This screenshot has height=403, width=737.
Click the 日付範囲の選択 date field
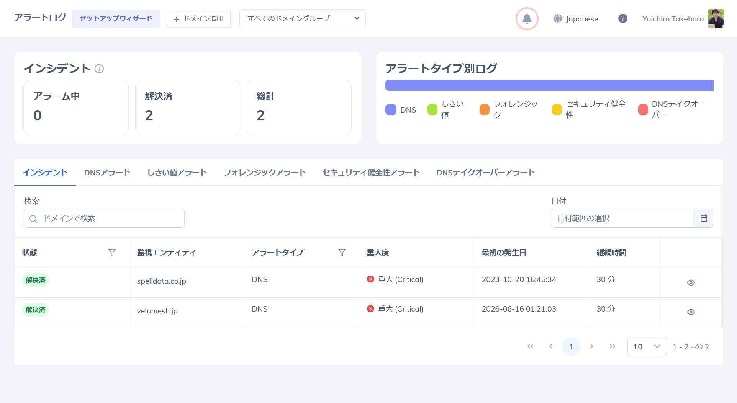(x=622, y=218)
